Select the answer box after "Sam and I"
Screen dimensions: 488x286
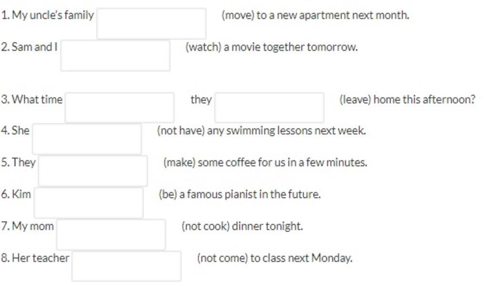[x=115, y=55]
